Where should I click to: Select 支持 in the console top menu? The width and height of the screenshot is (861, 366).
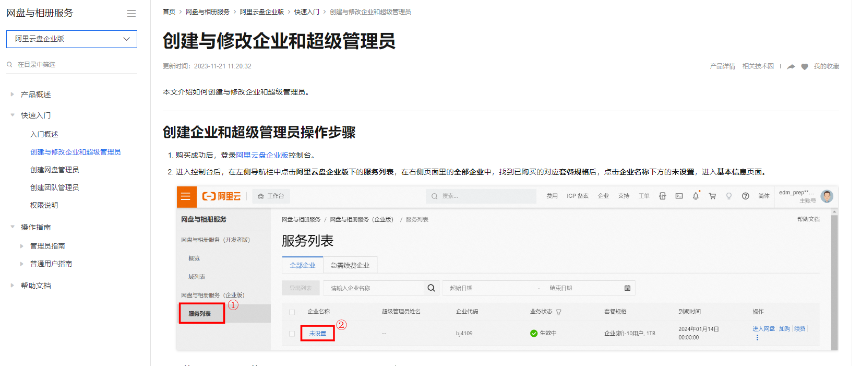624,196
